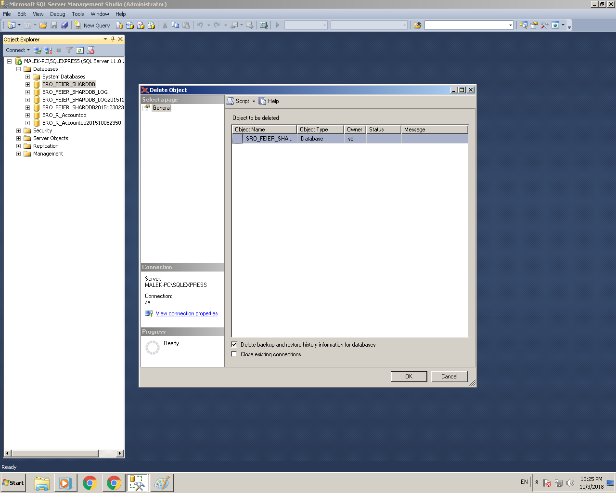Viewport: 616px width, 493px height.
Task: Click Object Explorer Refresh icon
Action: pyautogui.click(x=80, y=50)
